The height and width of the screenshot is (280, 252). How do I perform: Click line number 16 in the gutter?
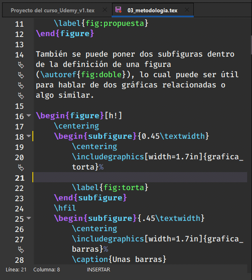tap(19, 116)
